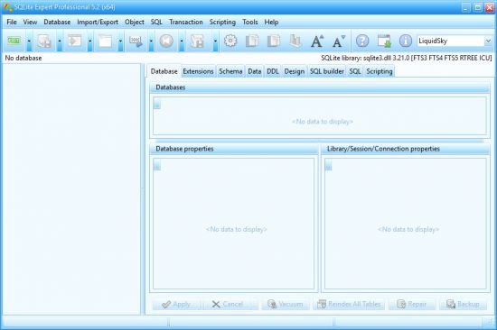
Task: Click the first document copy icon next to the gear
Action: [x=252, y=41]
